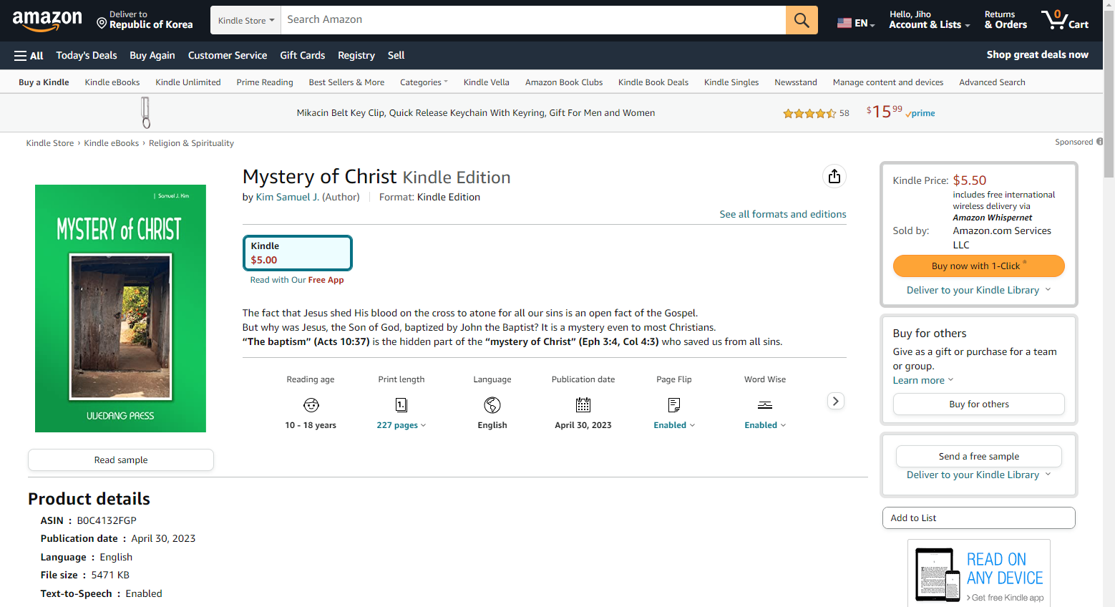The height and width of the screenshot is (607, 1115).
Task: Click the Search Amazon input field
Action: click(x=533, y=20)
